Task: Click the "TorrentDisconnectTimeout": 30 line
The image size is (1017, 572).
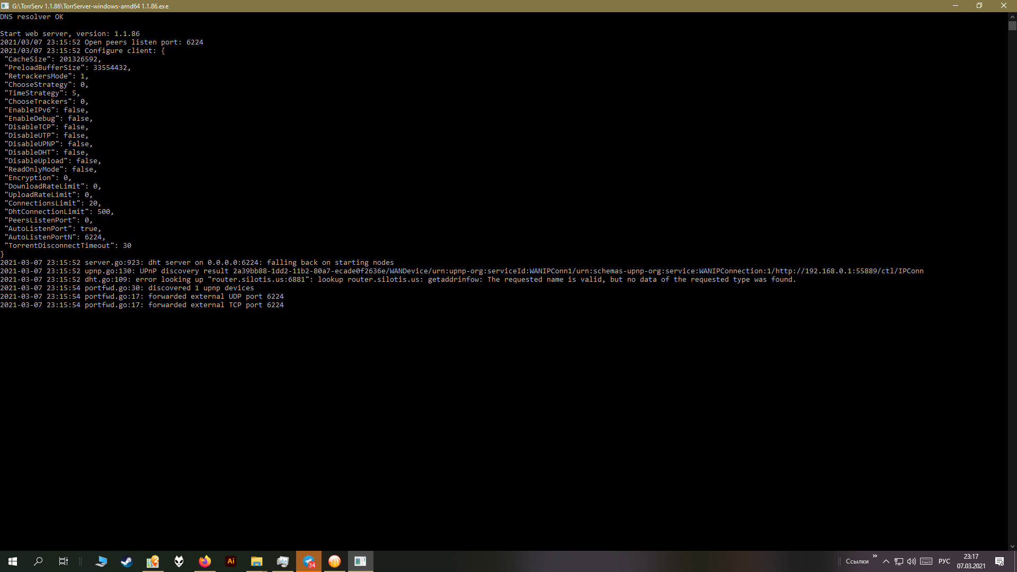Action: 68,246
